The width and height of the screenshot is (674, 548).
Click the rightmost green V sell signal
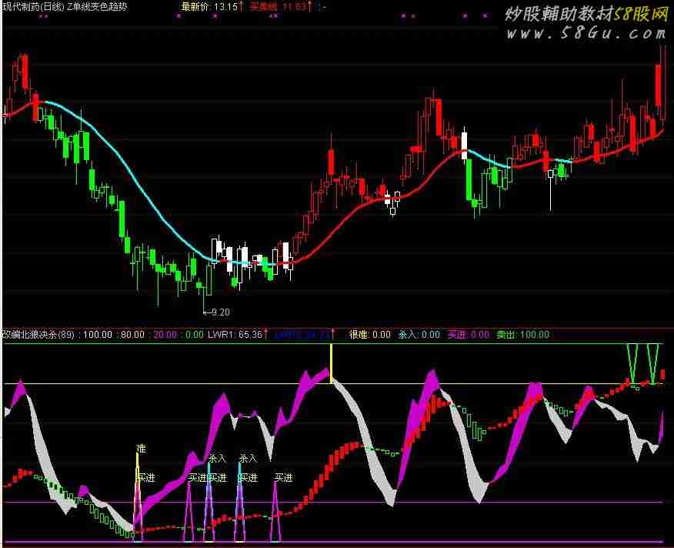[x=653, y=362]
